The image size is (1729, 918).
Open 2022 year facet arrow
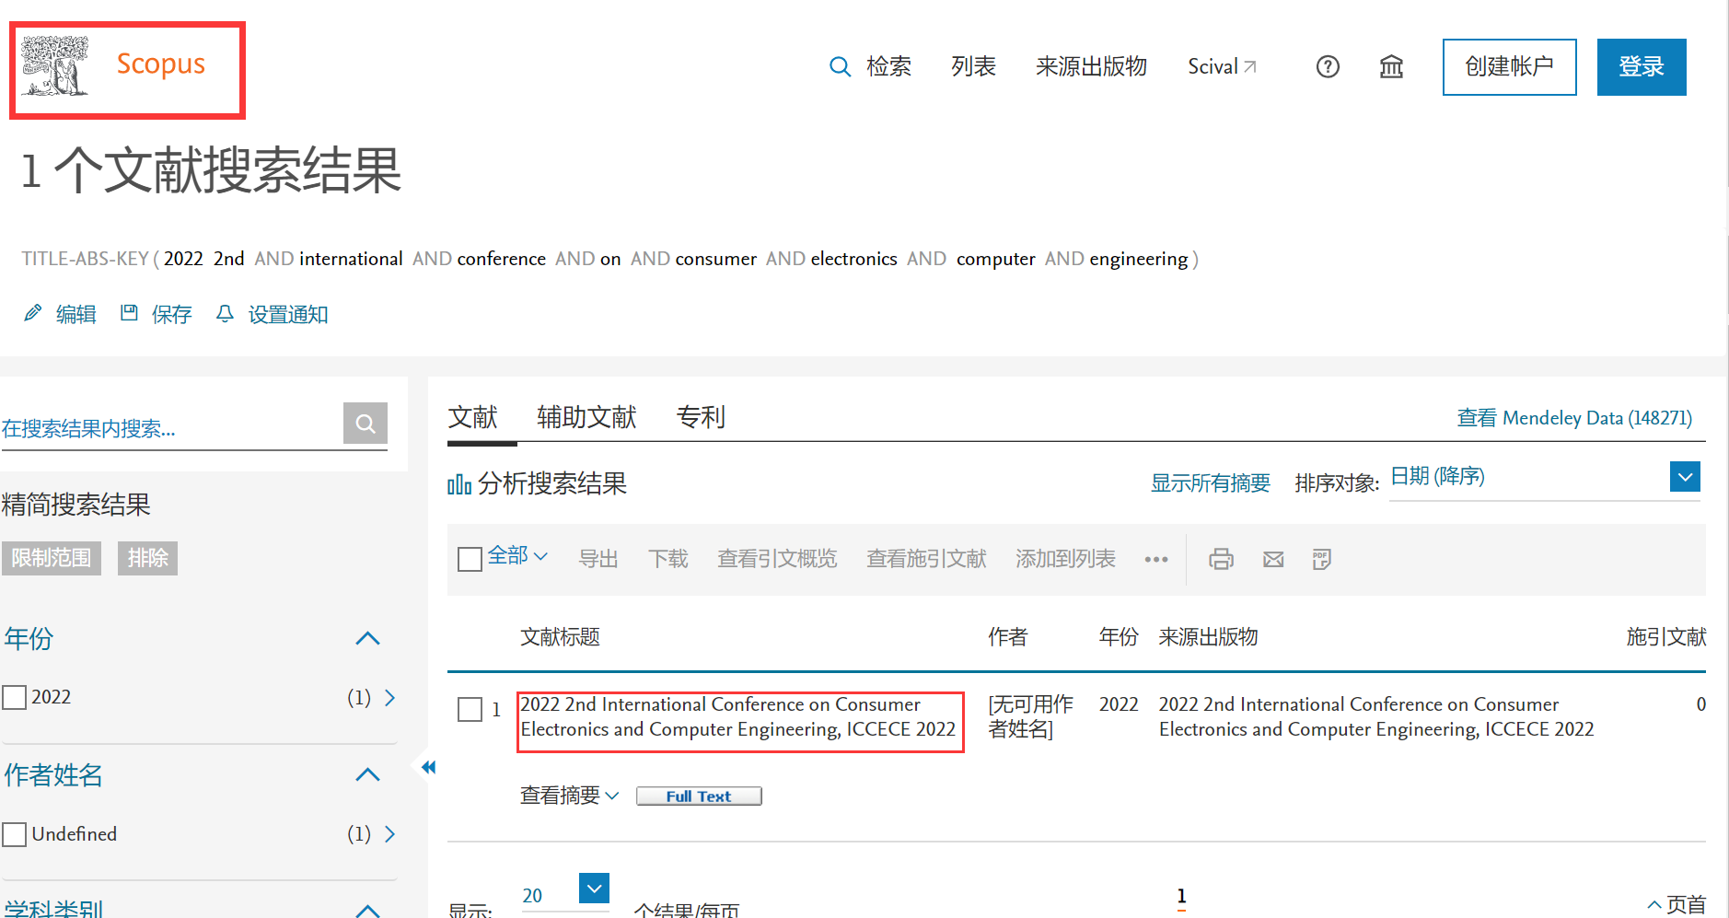point(389,698)
